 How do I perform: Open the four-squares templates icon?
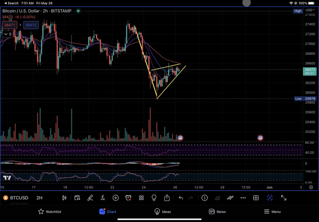141,198
